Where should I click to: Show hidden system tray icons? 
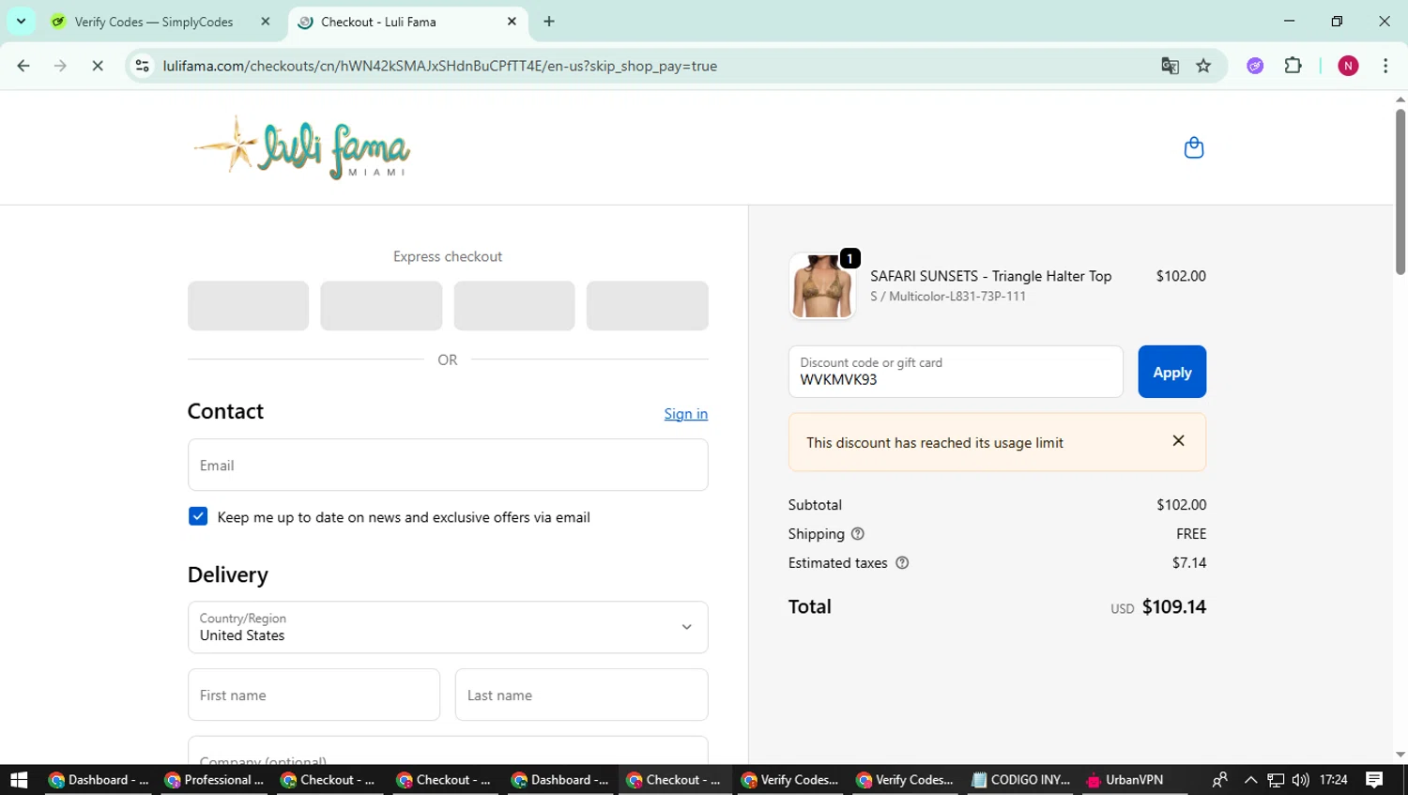tap(1250, 780)
